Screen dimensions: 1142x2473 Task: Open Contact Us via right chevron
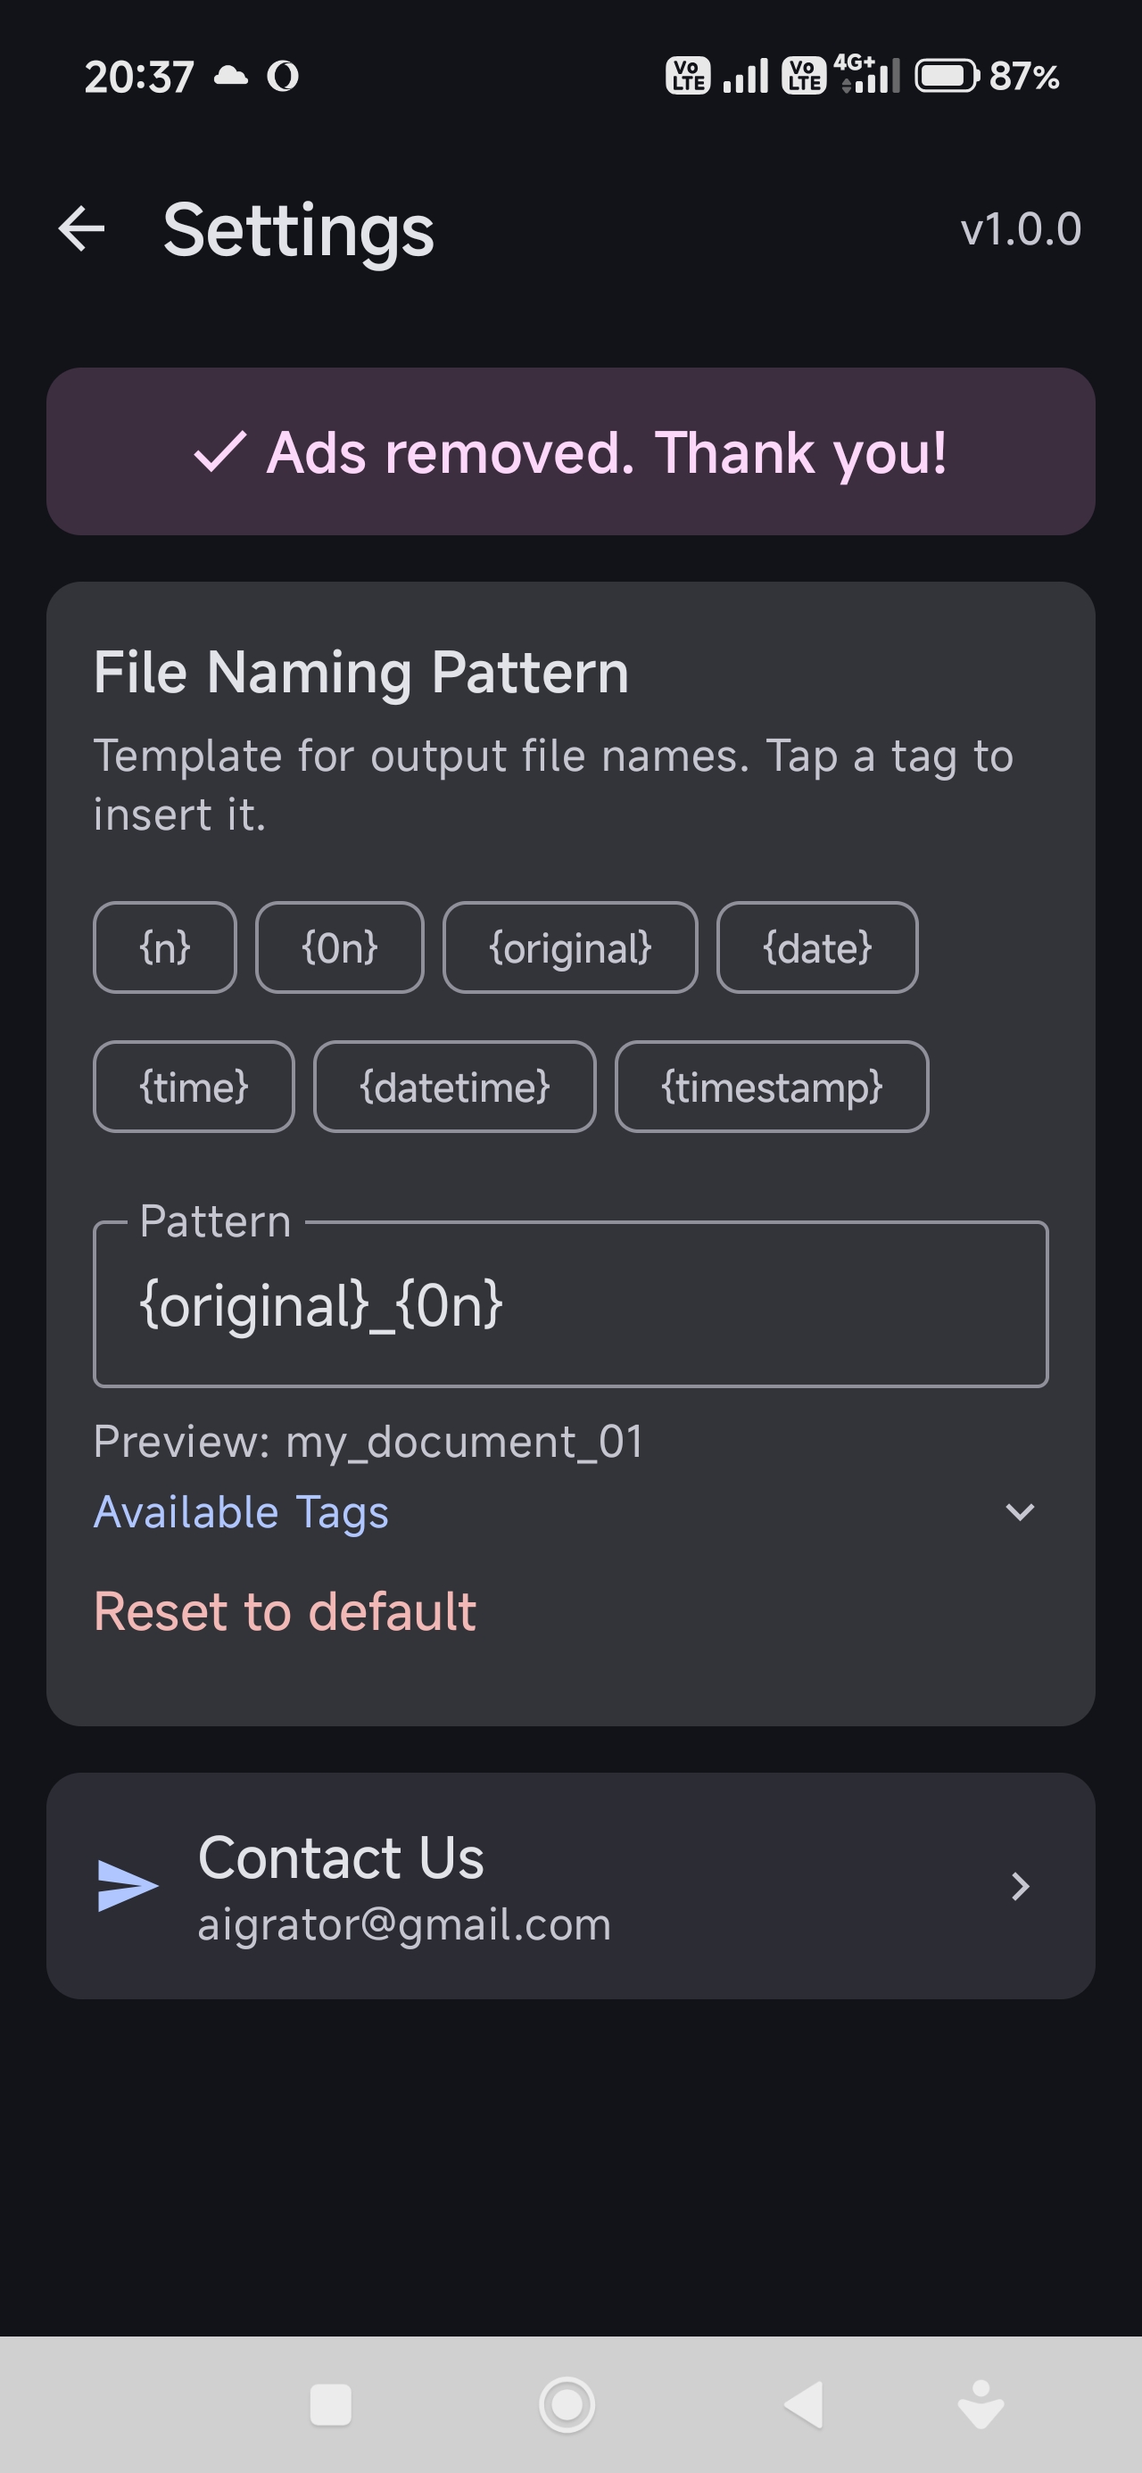1020,1887
